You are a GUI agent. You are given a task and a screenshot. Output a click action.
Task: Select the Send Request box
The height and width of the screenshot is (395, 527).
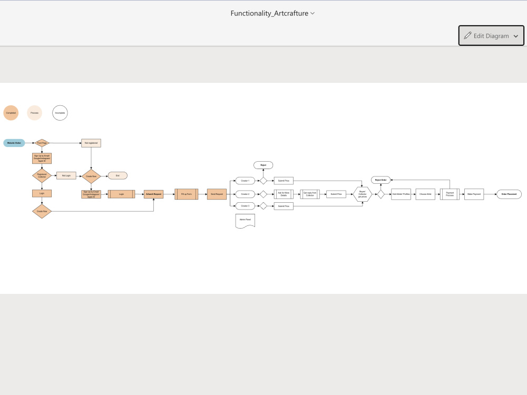click(x=217, y=194)
